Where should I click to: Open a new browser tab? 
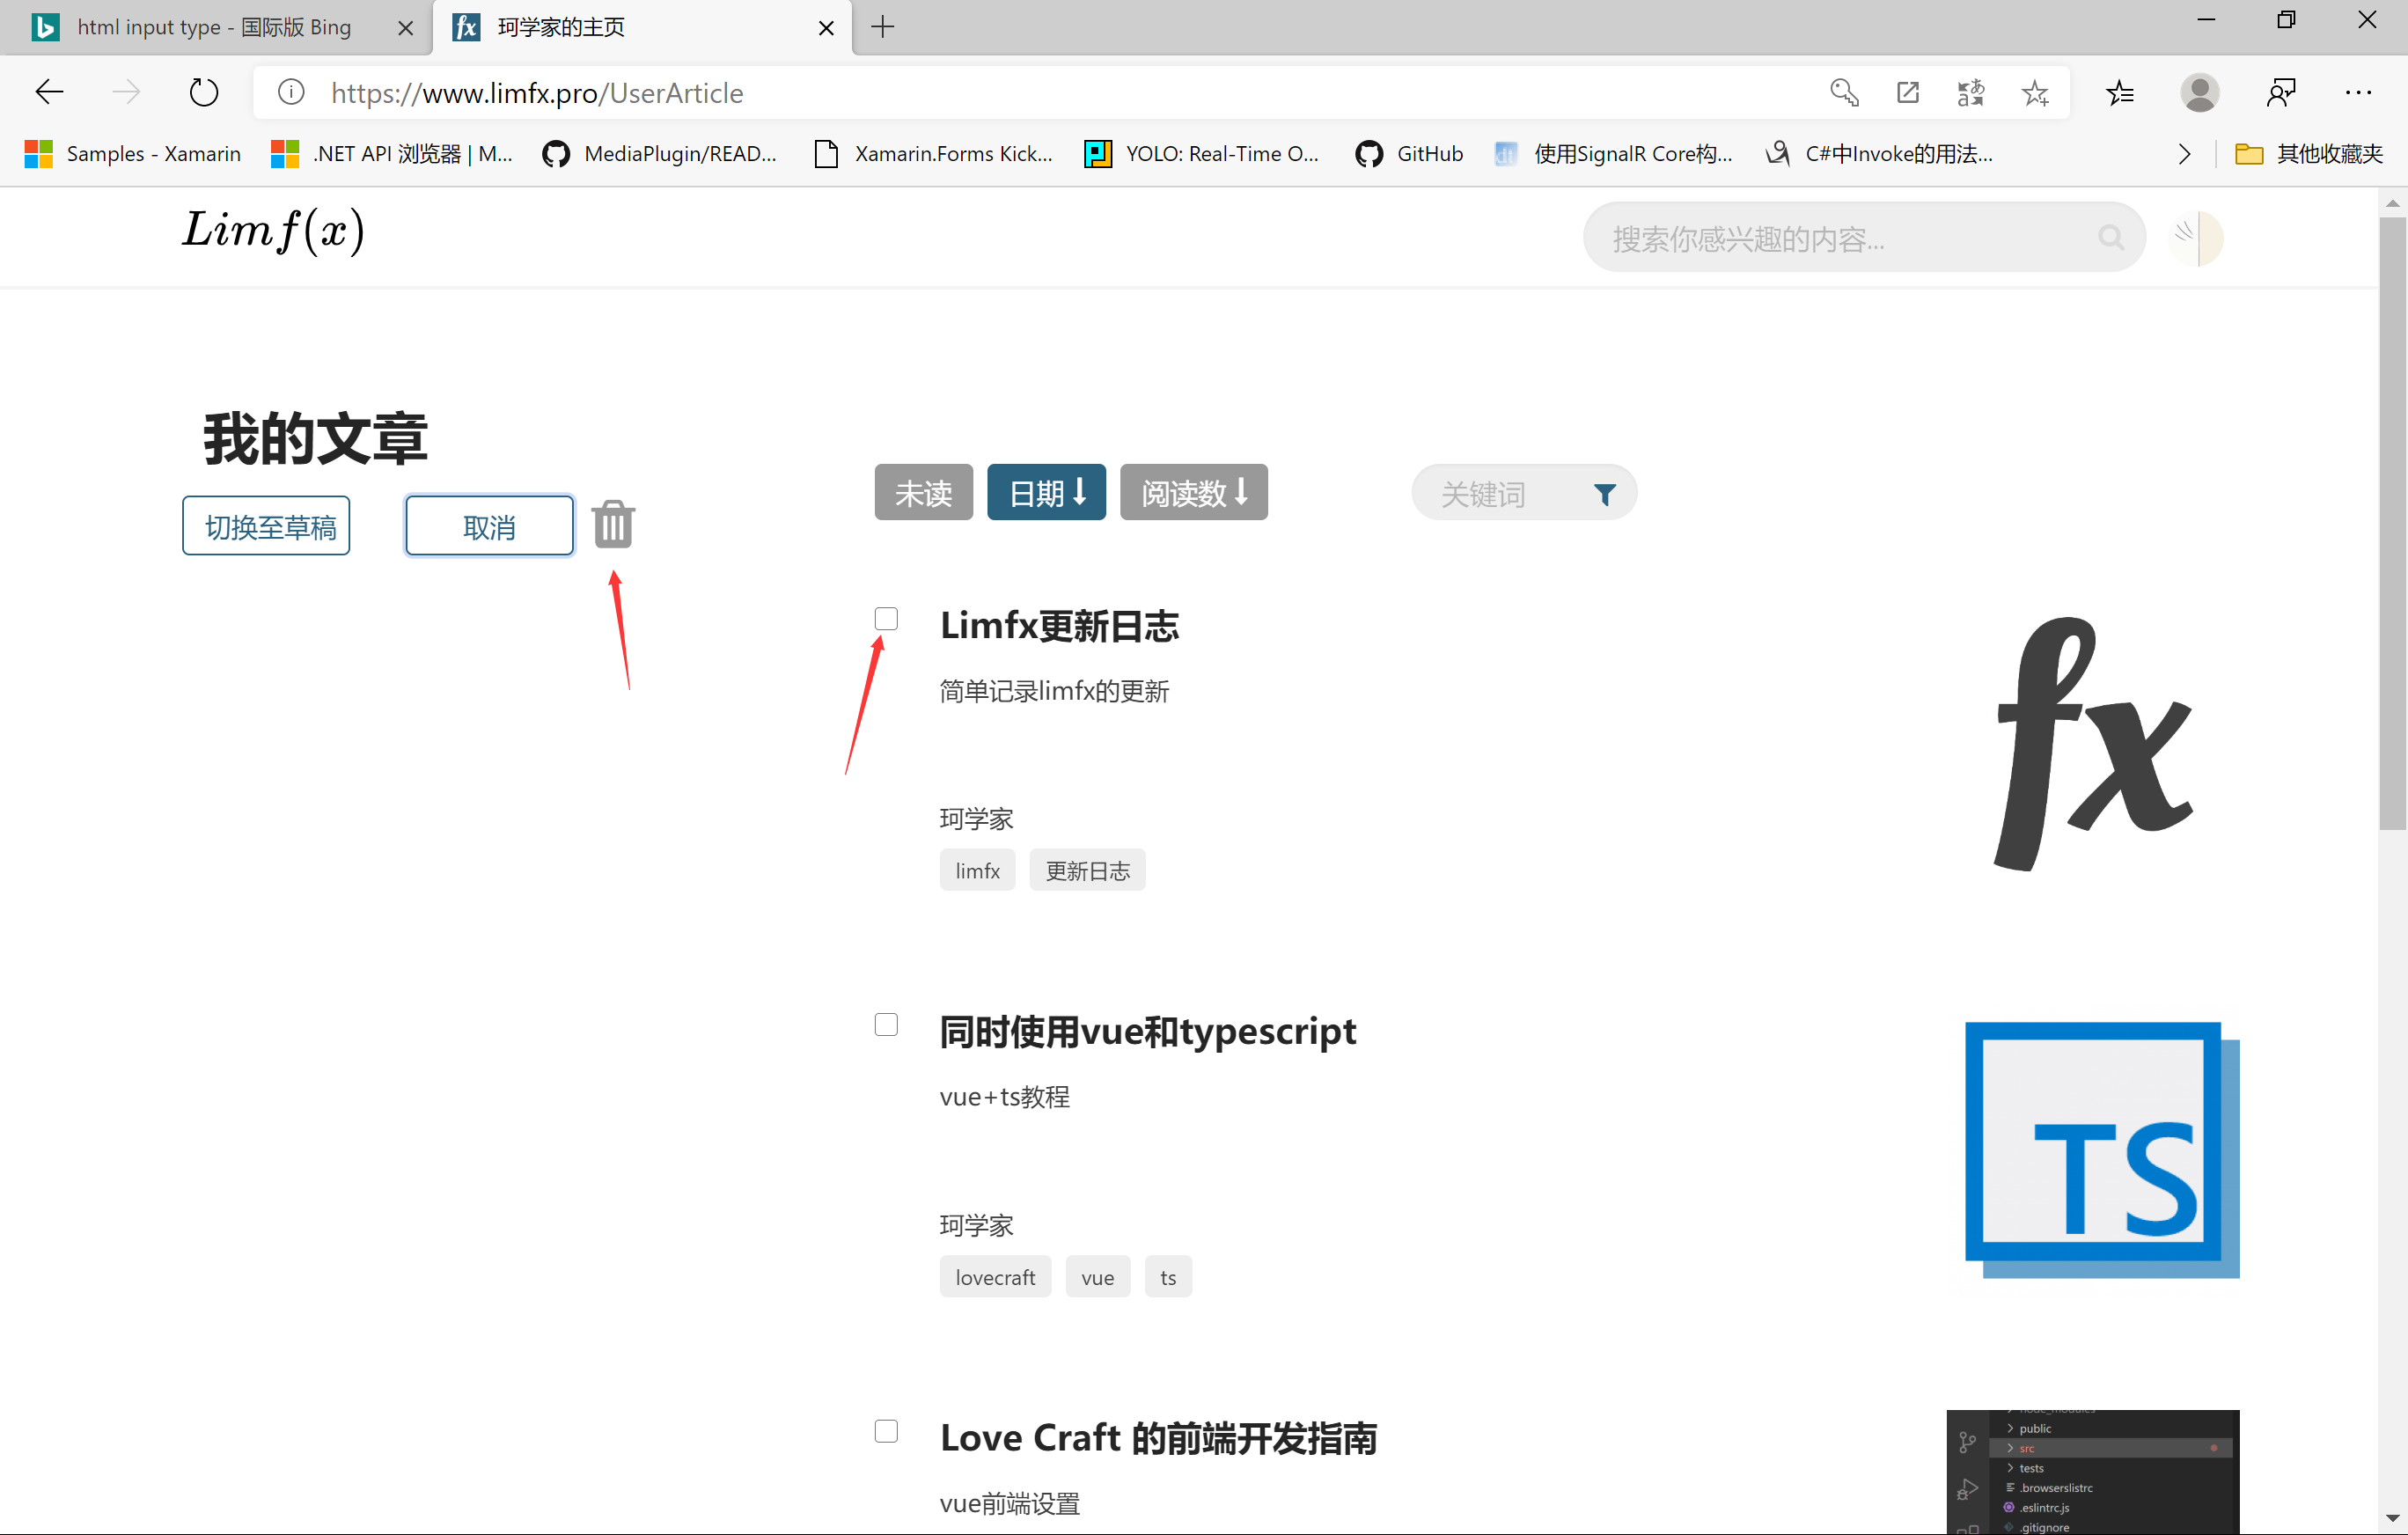pos(883,27)
